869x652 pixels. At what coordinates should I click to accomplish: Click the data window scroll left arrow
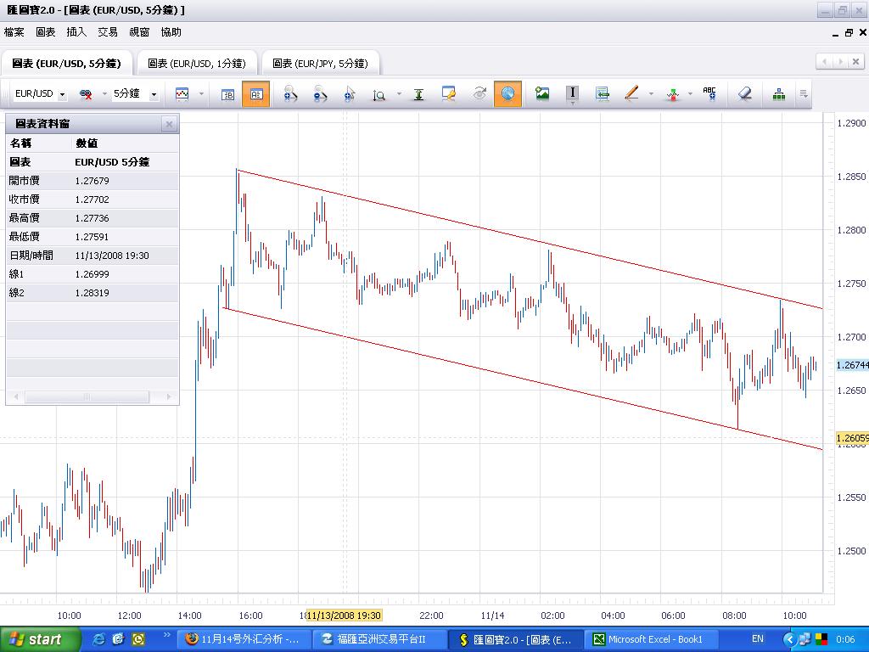15,396
